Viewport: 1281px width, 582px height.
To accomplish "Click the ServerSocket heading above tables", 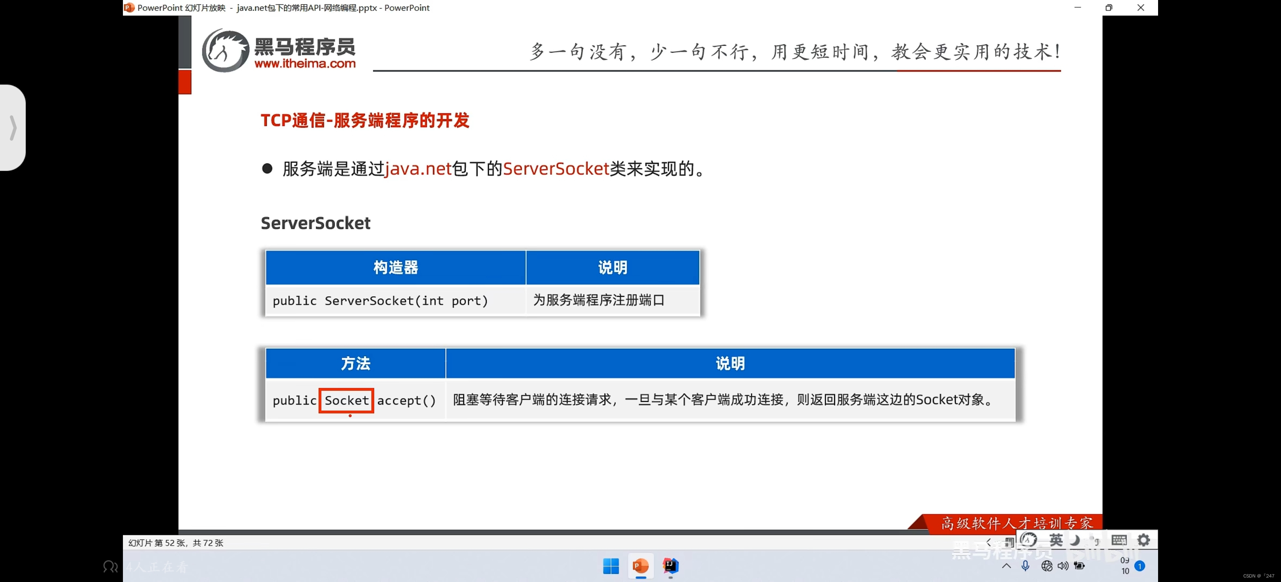I will click(x=315, y=223).
